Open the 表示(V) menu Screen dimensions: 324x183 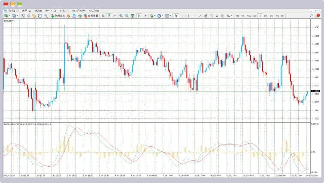click(27, 11)
